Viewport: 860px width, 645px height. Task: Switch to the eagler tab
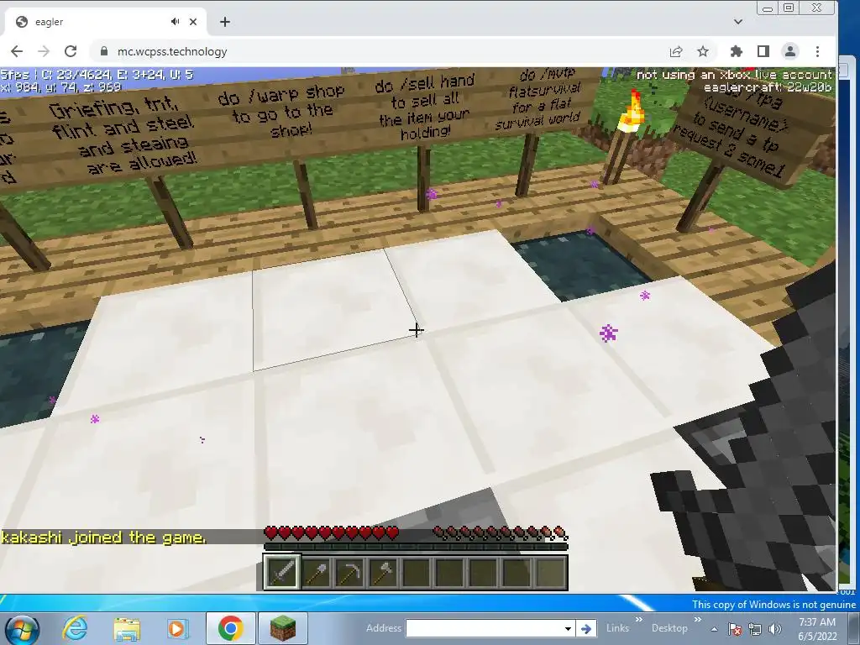pos(106,22)
